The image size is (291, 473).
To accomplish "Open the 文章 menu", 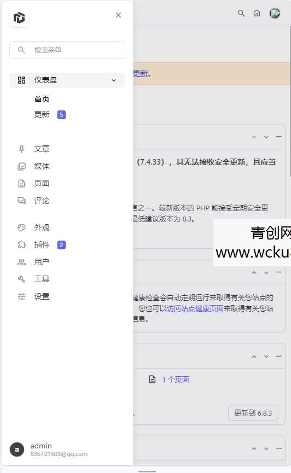I will [42, 149].
